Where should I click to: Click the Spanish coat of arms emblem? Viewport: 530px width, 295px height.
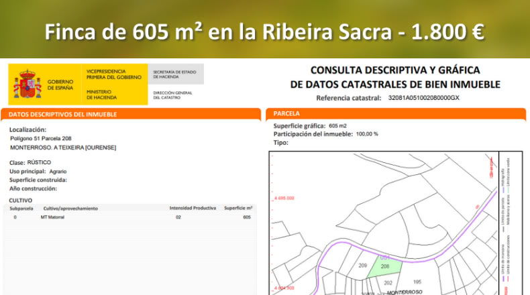click(28, 84)
